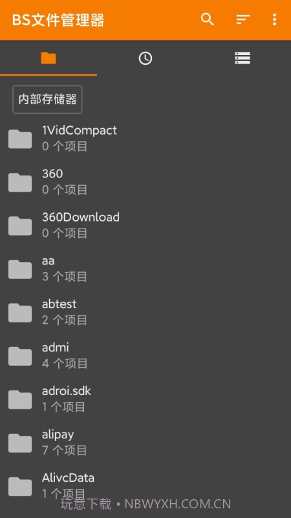
Task: Switch to the folder browsing tab
Action: (x=48, y=58)
